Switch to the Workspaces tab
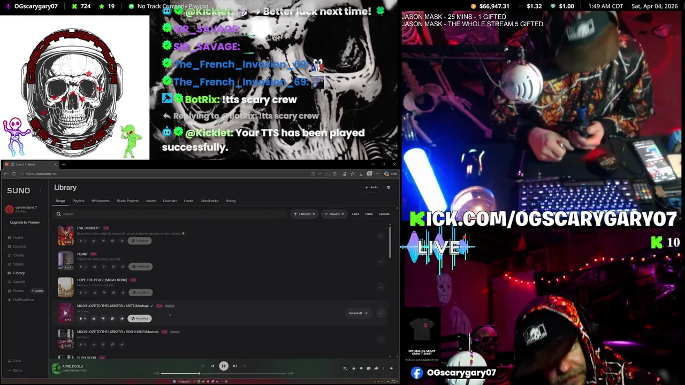685x385 pixels. [100, 201]
